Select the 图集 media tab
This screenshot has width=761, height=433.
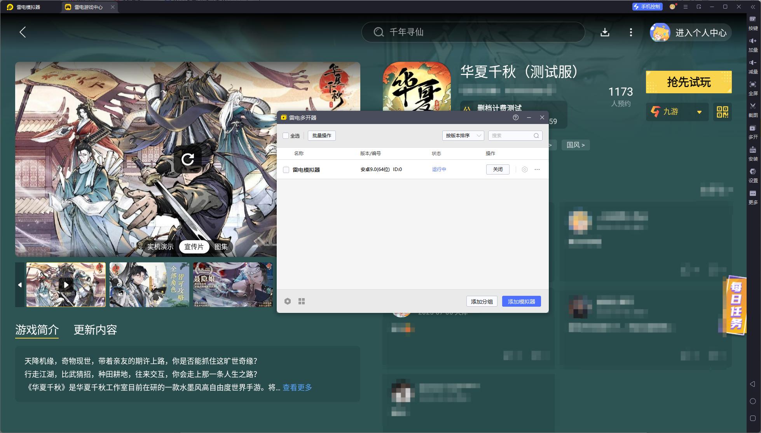tap(221, 247)
